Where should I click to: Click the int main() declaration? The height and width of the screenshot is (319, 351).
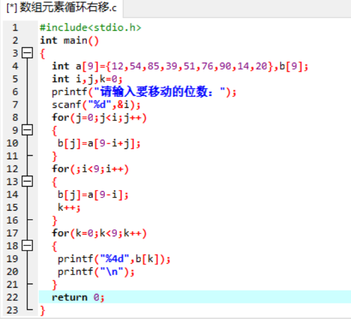coord(70,41)
